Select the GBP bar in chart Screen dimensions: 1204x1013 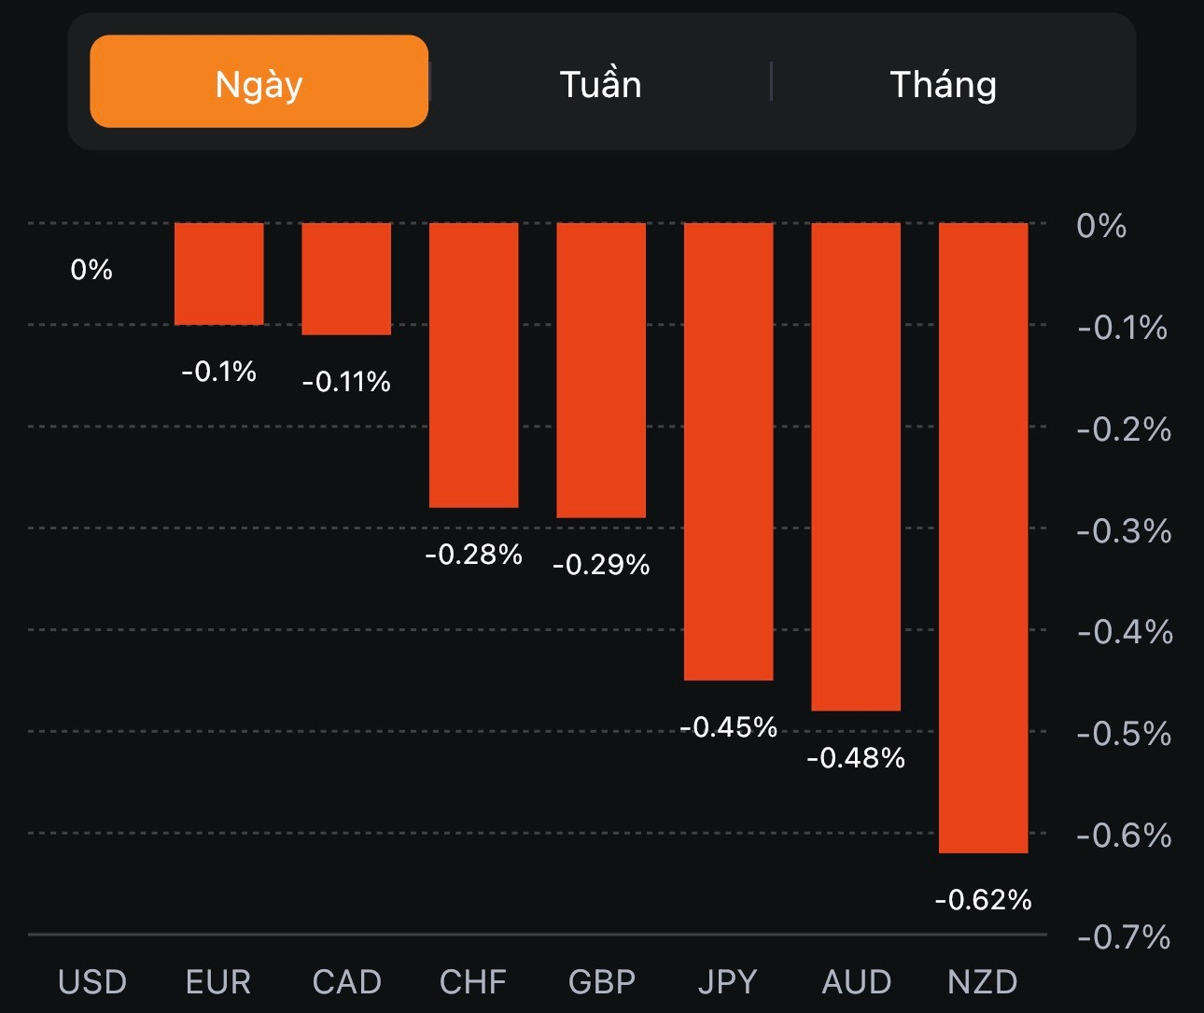tap(601, 370)
